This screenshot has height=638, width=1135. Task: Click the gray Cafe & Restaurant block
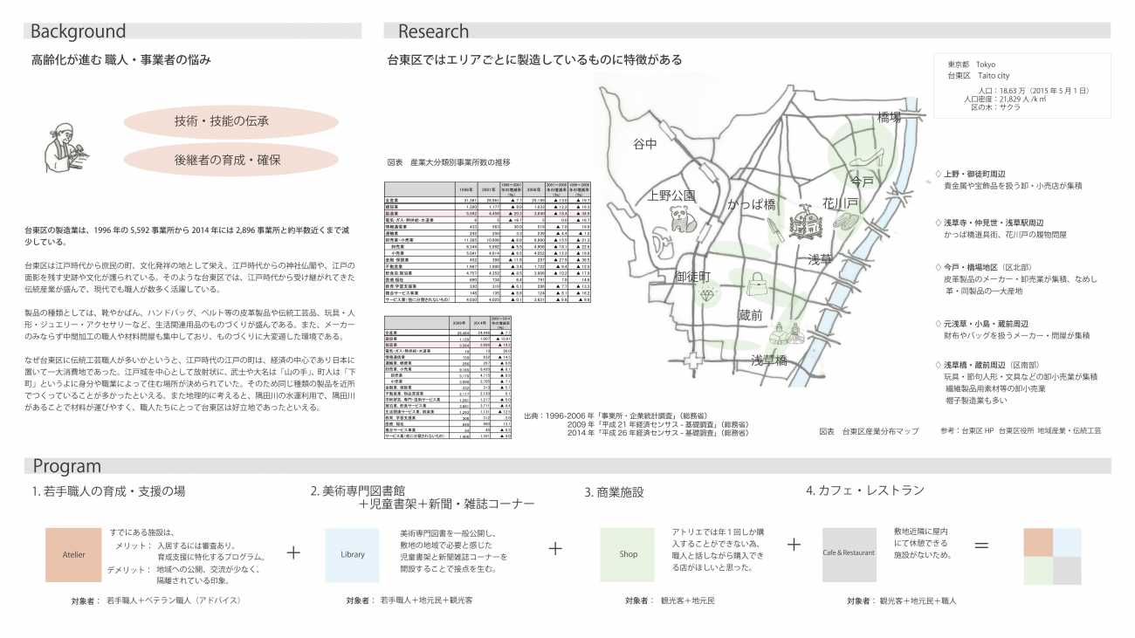pyautogui.click(x=848, y=553)
